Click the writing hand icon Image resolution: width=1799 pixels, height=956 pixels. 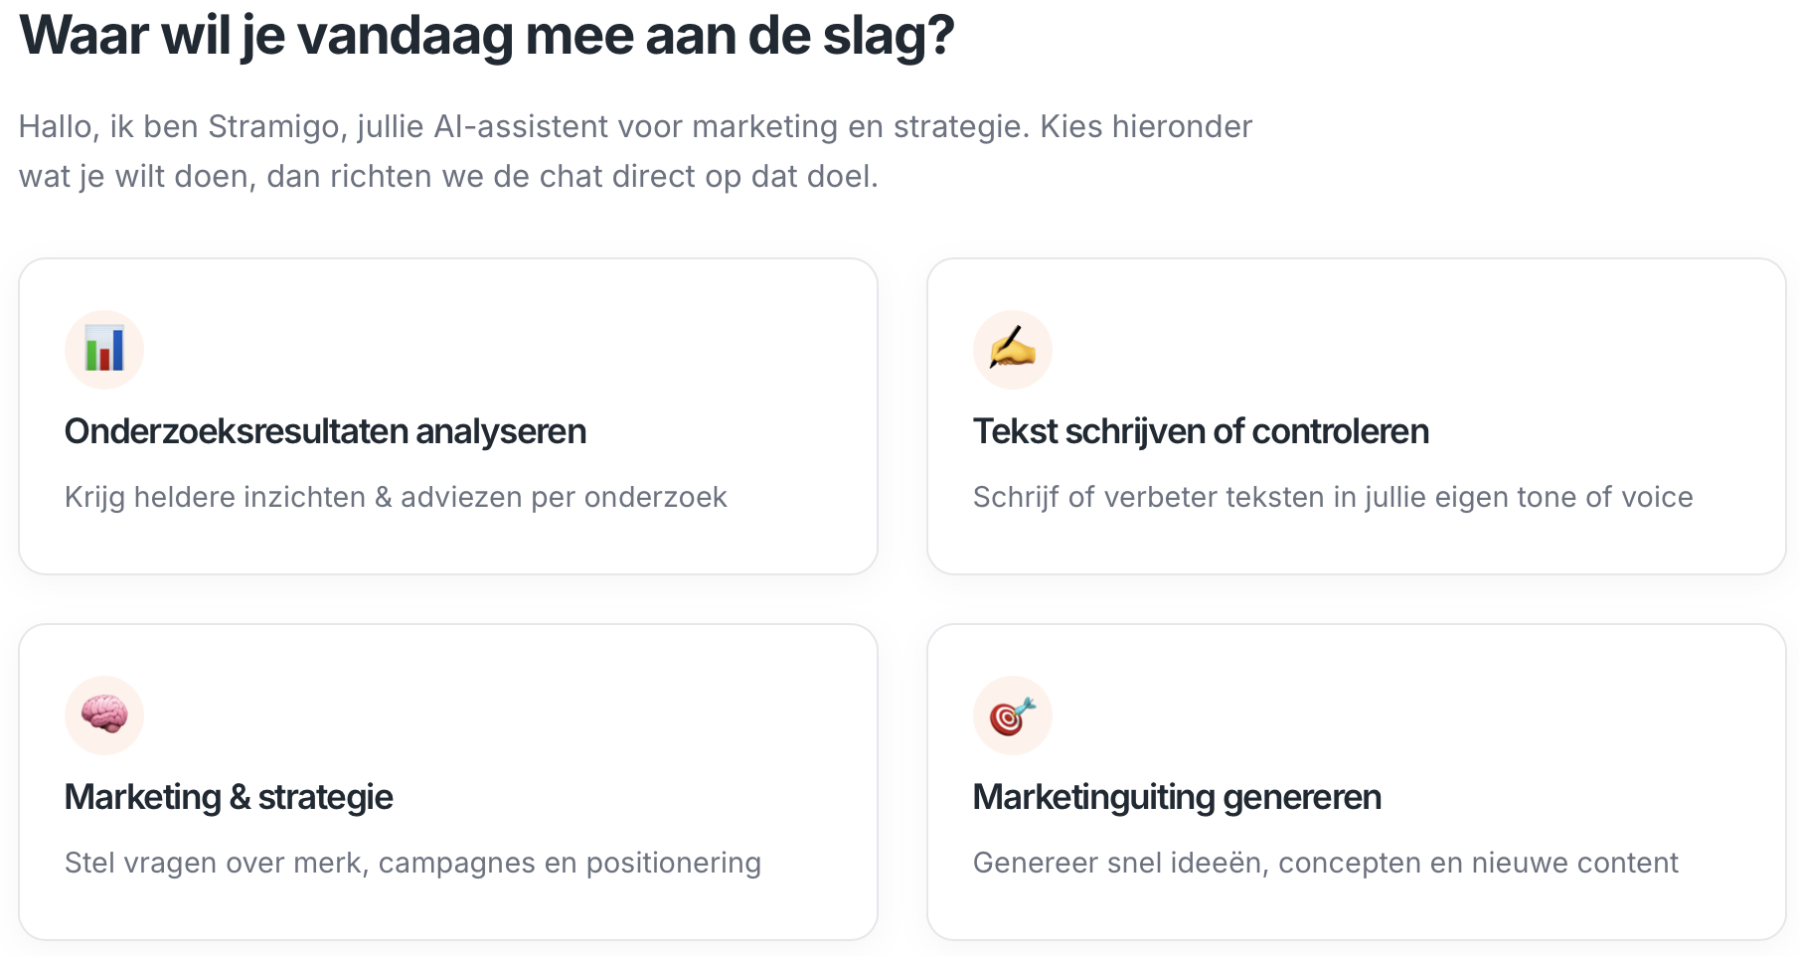1012,350
